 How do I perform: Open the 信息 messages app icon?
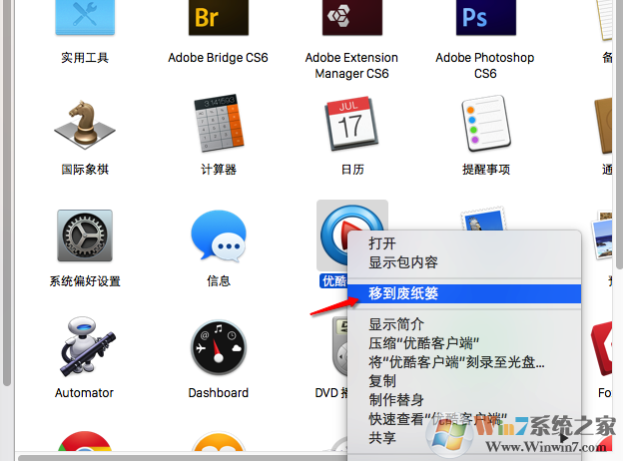(219, 237)
